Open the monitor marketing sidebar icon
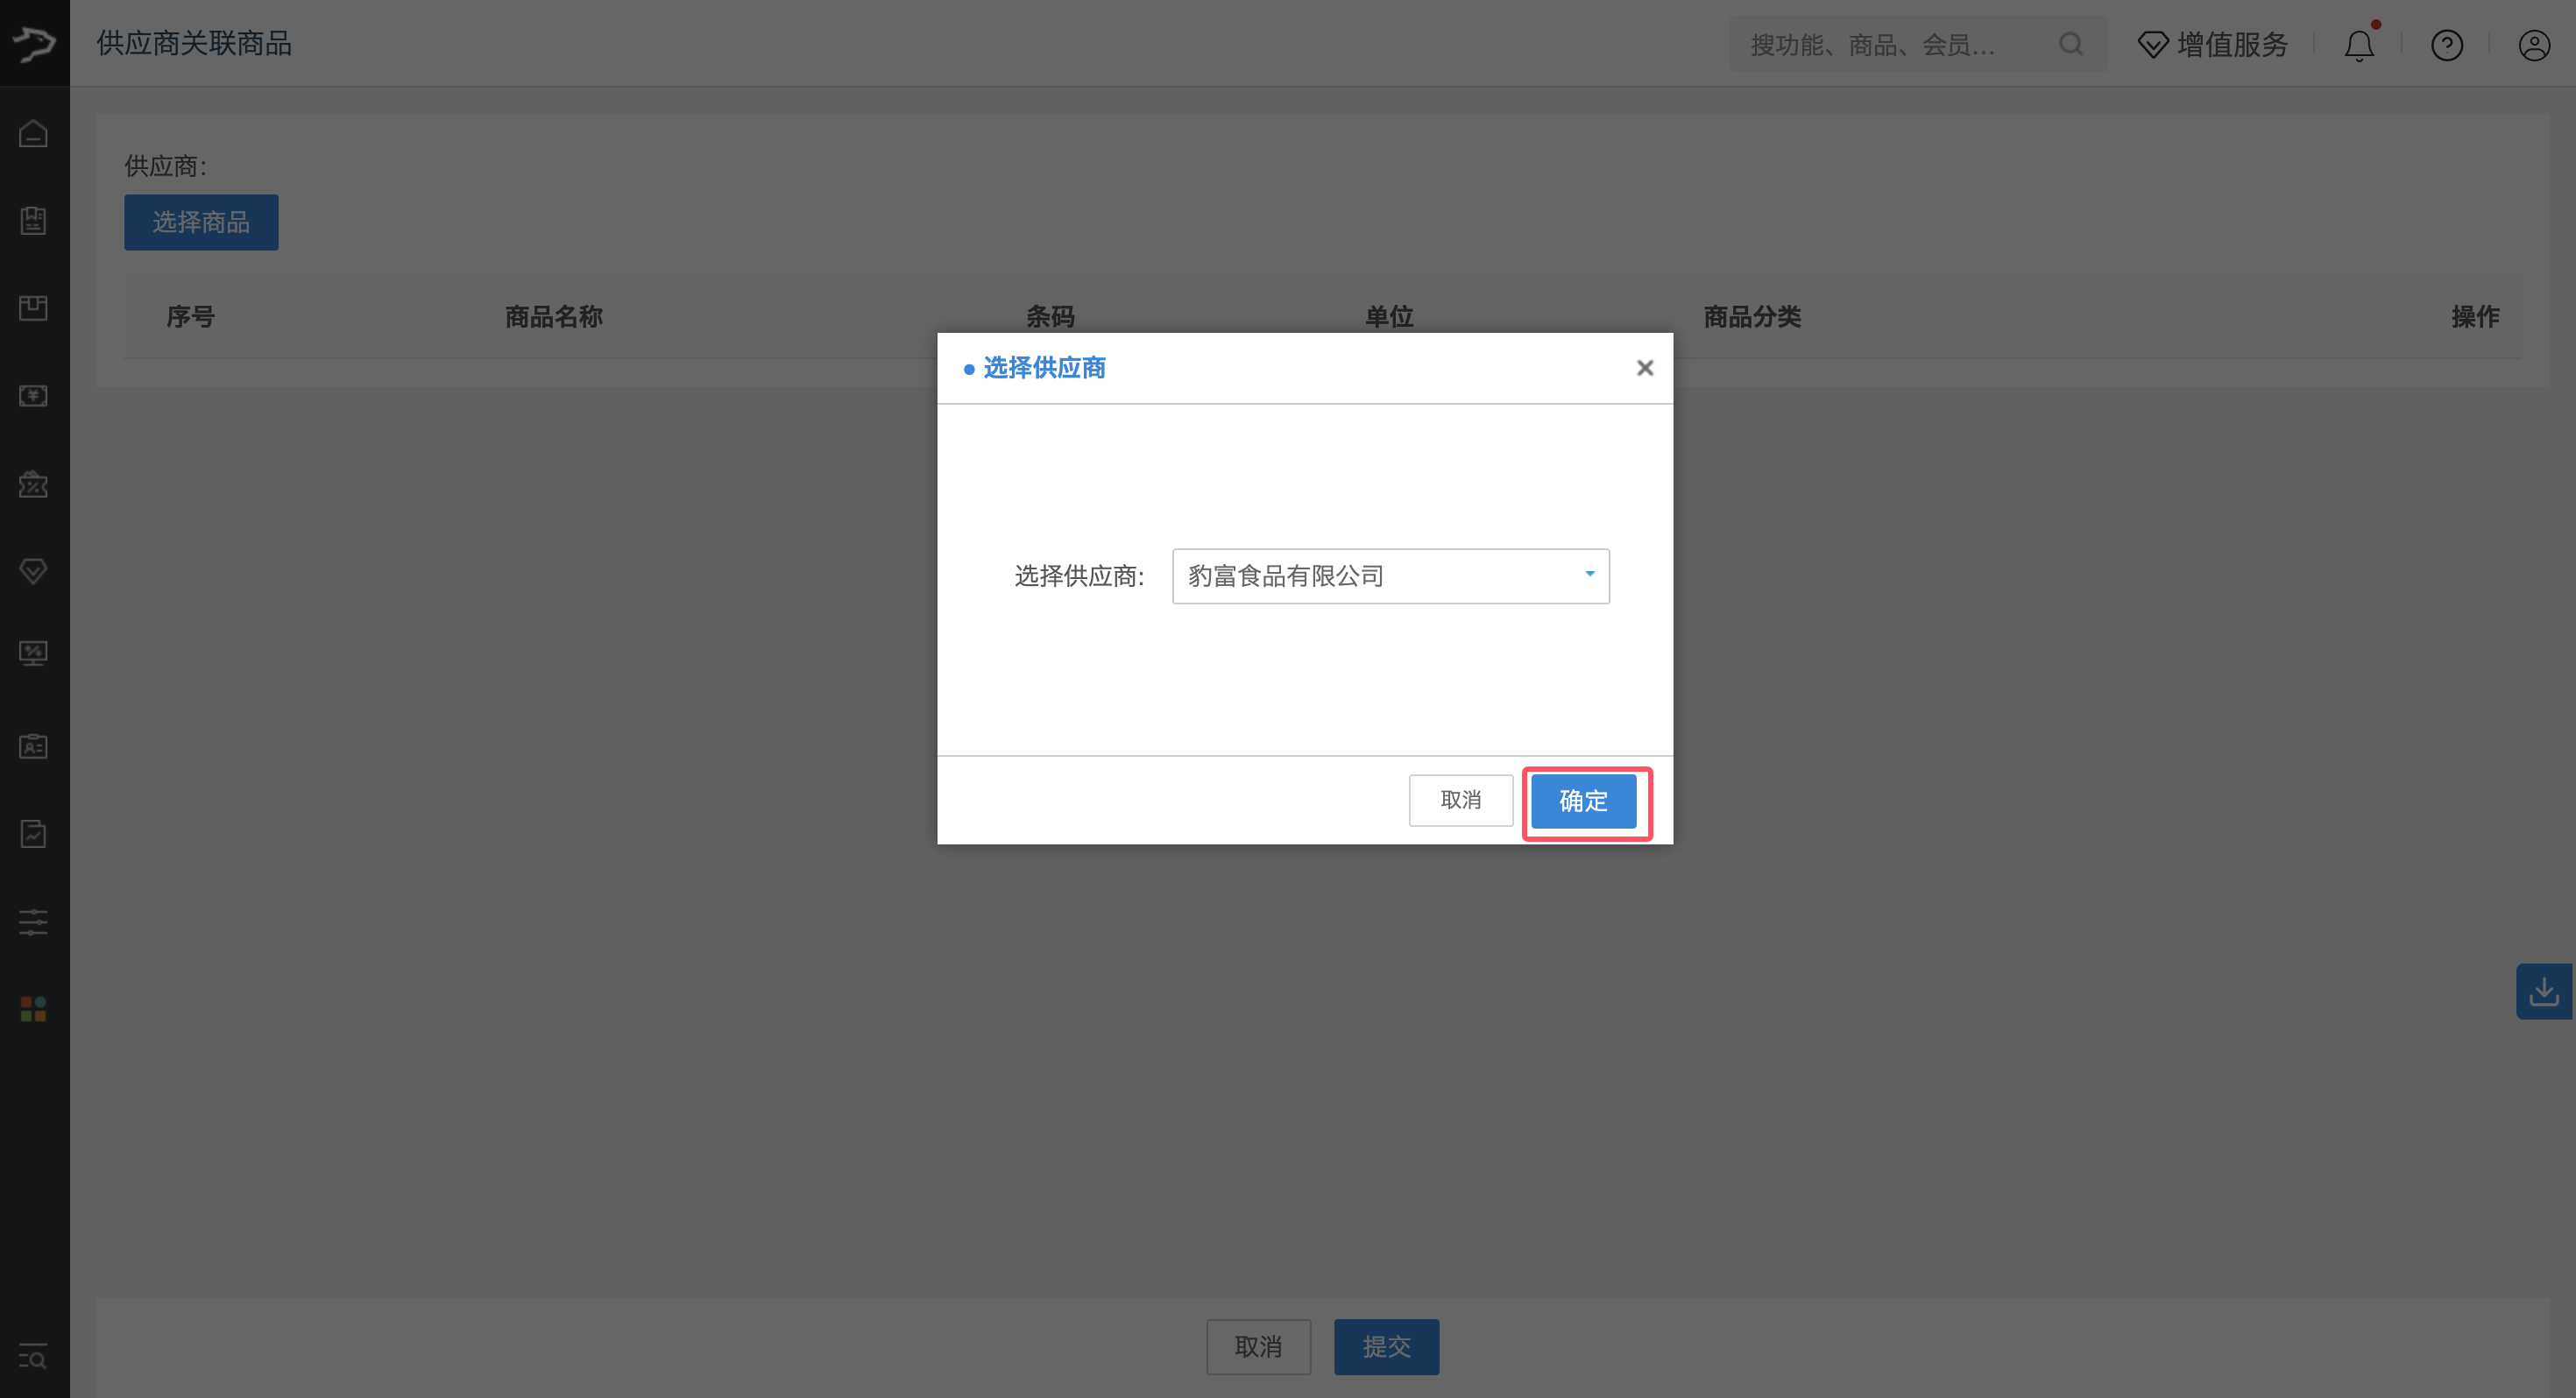Image resolution: width=2576 pixels, height=1398 pixels. [33, 654]
